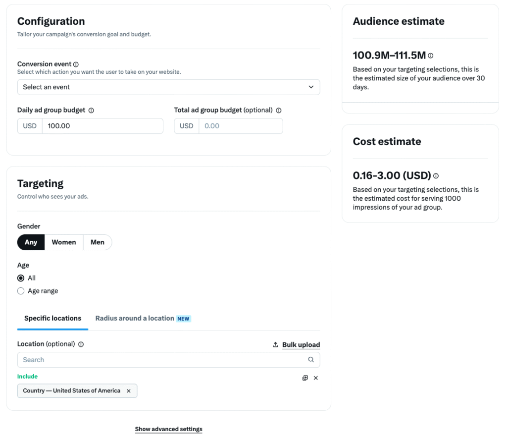Click the Audience estimate info icon
This screenshot has height=443, width=507.
click(431, 56)
